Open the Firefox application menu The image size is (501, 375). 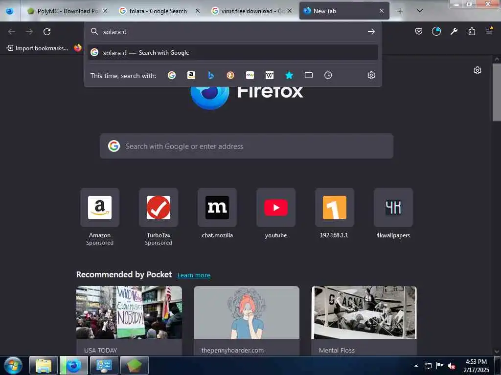tap(489, 31)
